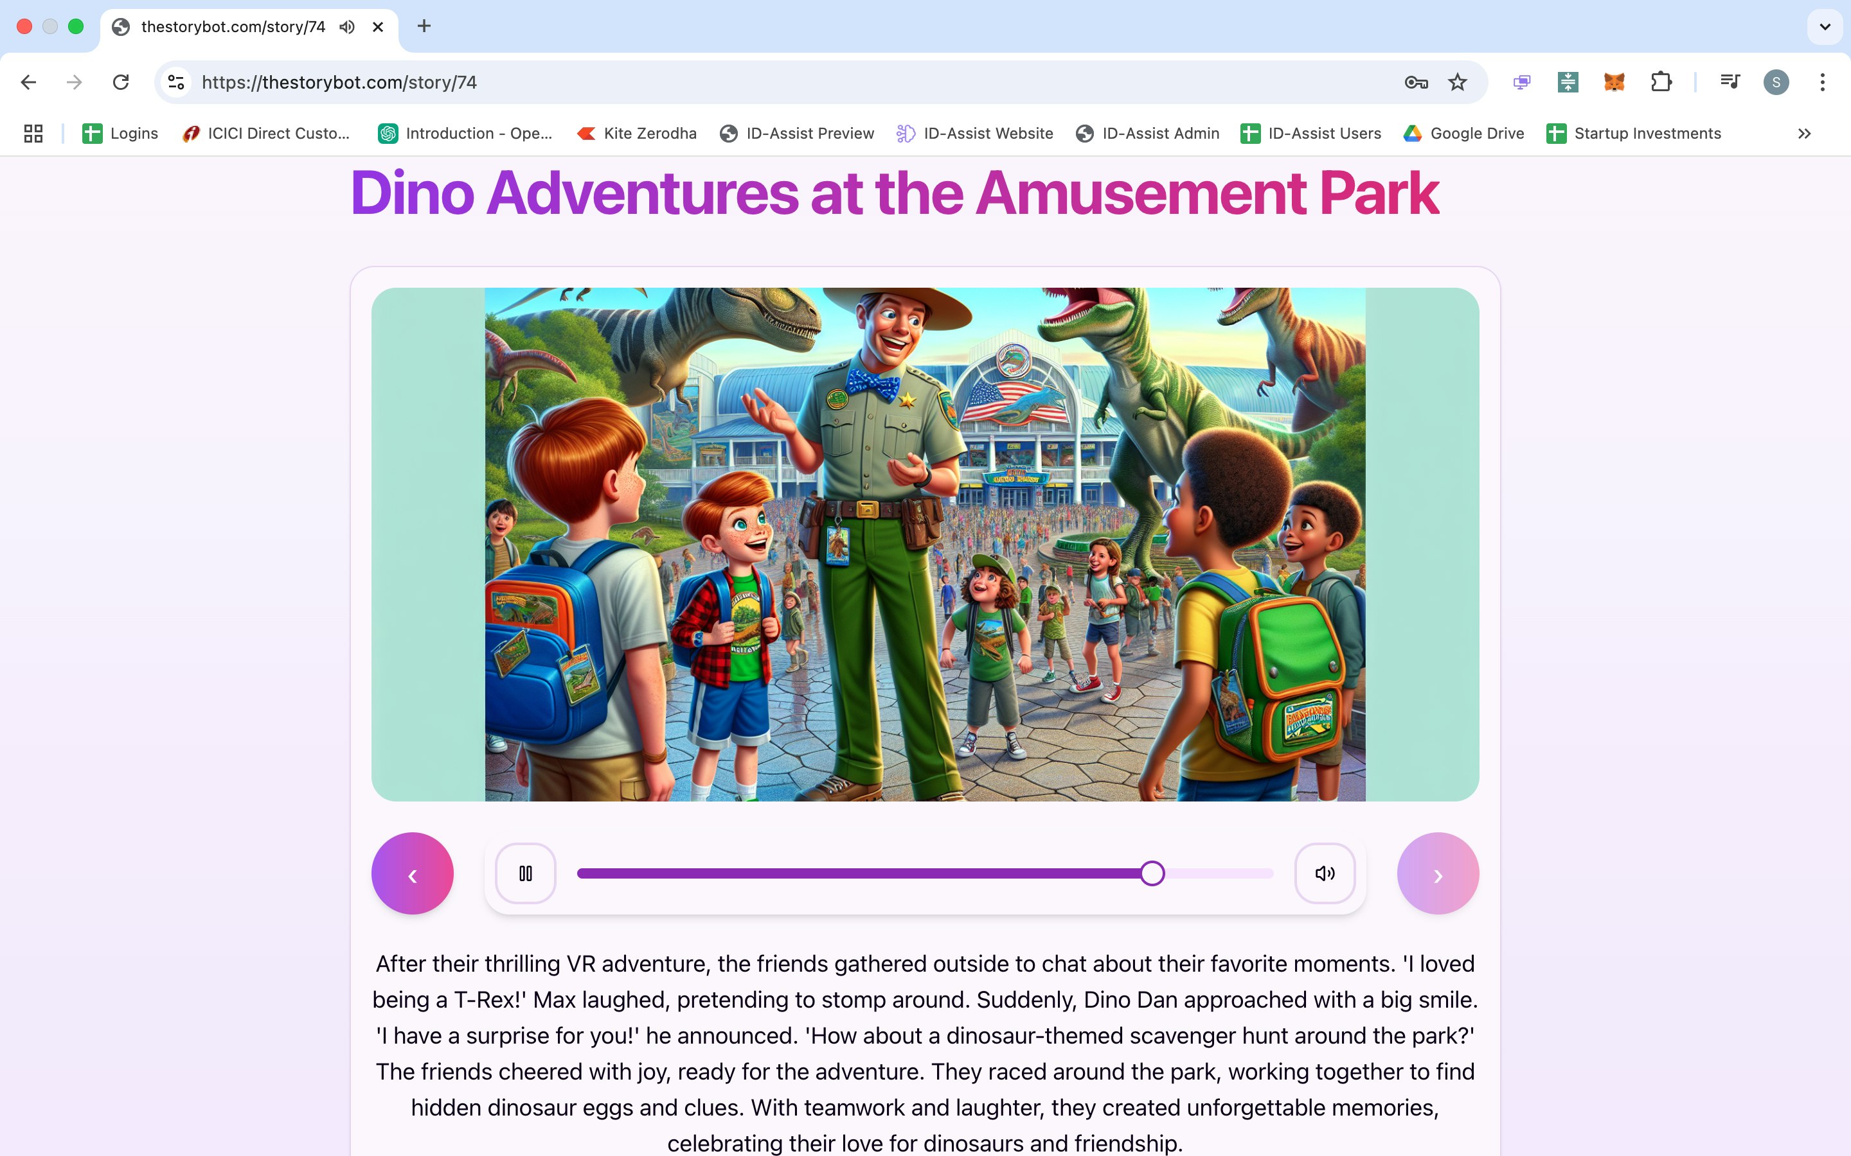Image resolution: width=1851 pixels, height=1156 pixels.
Task: Show hidden bookmarks via the double chevron
Action: [1804, 134]
